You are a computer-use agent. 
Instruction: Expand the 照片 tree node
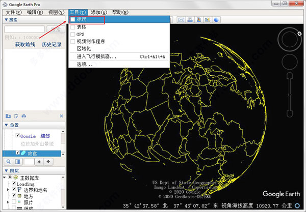point(8,202)
